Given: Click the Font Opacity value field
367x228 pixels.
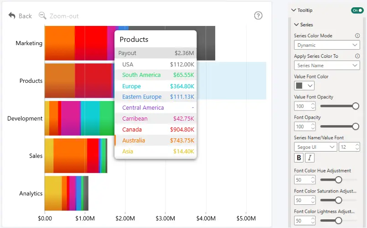Looking at the screenshot, I should coord(304,127).
